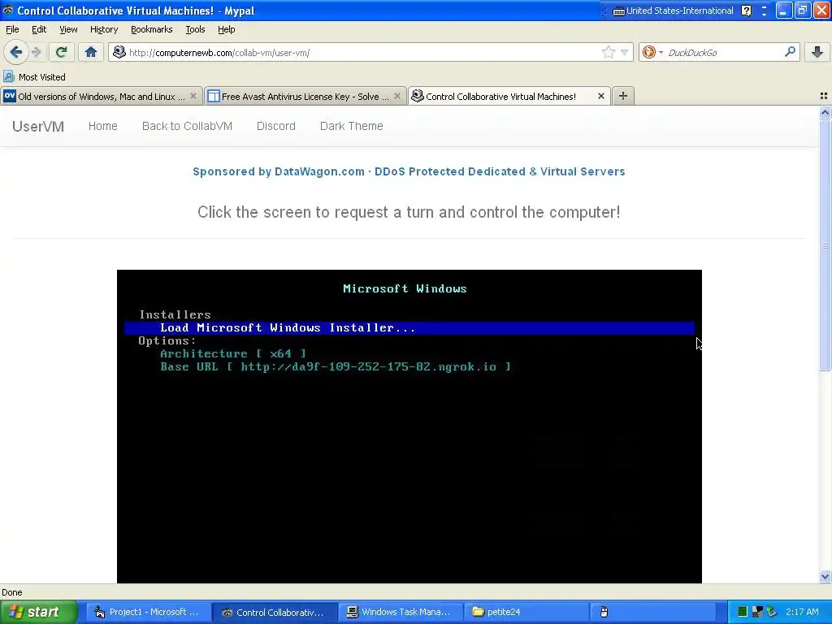Click the DuckDuckGo search field
The width and height of the screenshot is (832, 624).
coord(724,53)
